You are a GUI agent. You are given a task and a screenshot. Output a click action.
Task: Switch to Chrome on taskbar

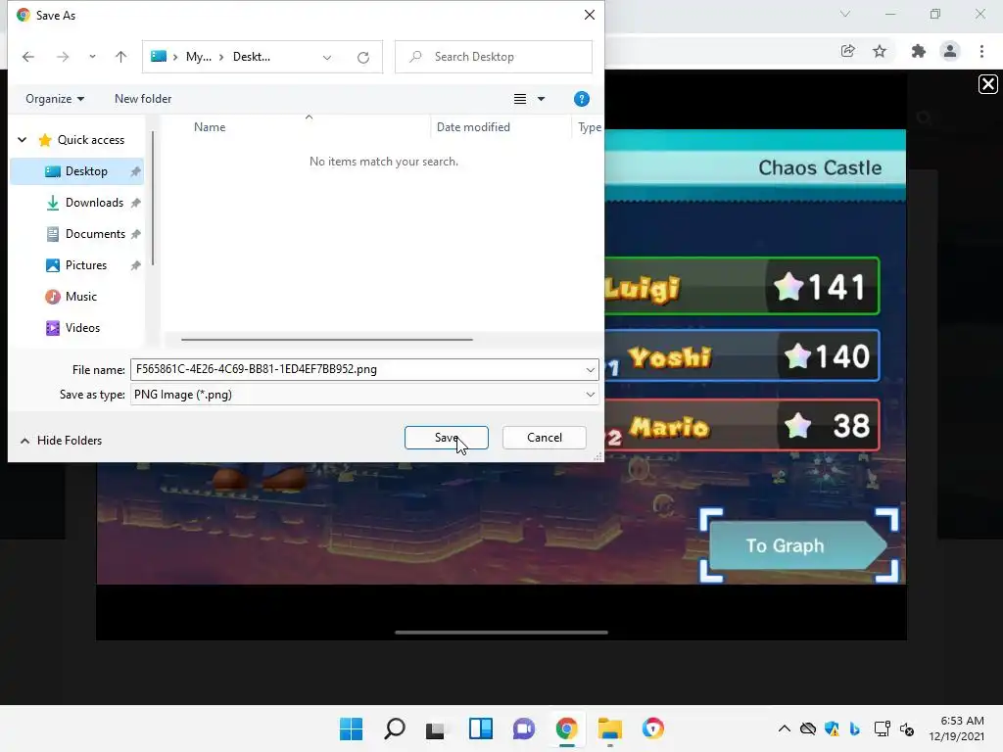click(567, 728)
